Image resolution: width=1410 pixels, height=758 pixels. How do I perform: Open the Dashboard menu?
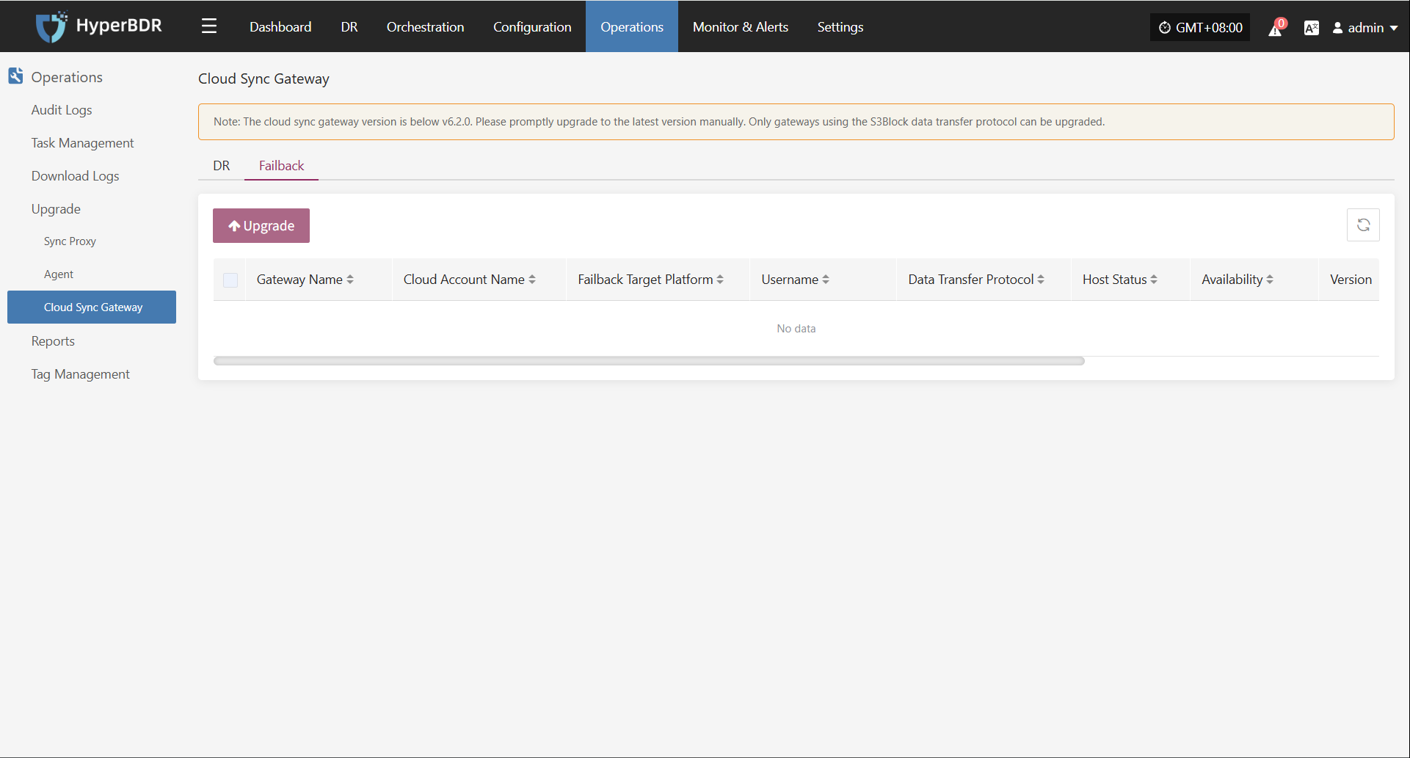click(x=280, y=26)
